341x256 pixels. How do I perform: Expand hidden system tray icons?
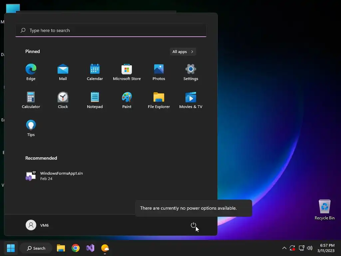tap(284, 248)
